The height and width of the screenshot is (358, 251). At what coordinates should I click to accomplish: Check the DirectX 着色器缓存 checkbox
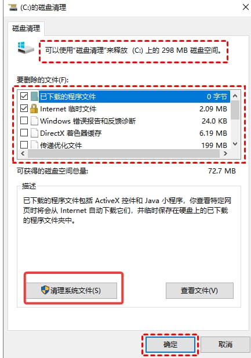click(x=24, y=133)
